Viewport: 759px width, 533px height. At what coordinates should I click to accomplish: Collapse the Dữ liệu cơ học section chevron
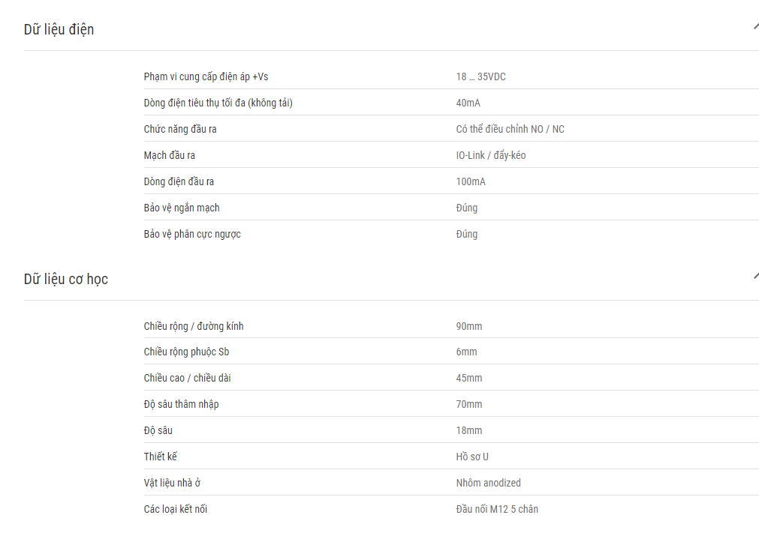click(755, 276)
